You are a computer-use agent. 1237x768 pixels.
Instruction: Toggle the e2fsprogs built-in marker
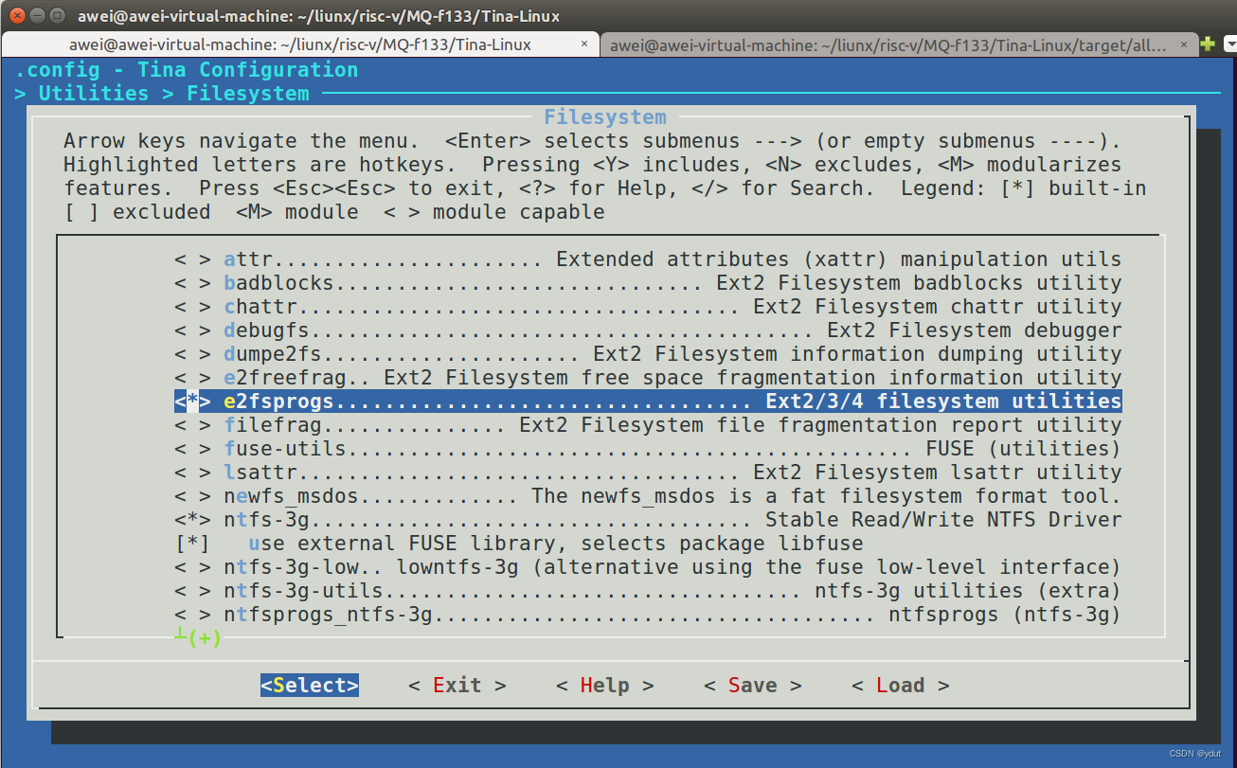[188, 401]
